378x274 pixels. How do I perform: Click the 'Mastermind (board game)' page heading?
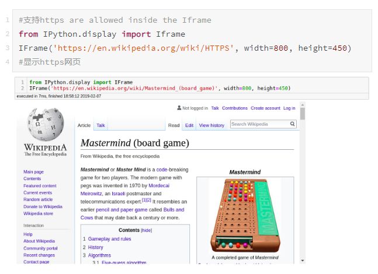[135, 143]
